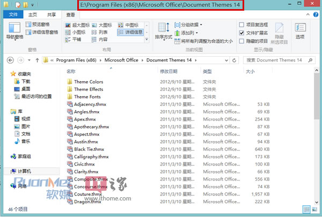Select content (内容) layout
This screenshot has width=322, height=217.
(99, 39)
